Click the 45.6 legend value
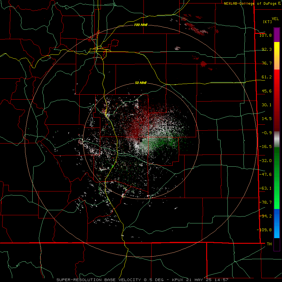The width and height of the screenshot is (282, 282). pyautogui.click(x=267, y=91)
